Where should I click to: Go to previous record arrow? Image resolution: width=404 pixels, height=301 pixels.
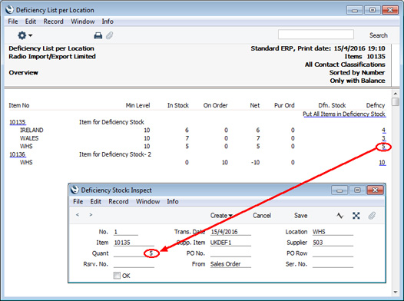[78, 214]
